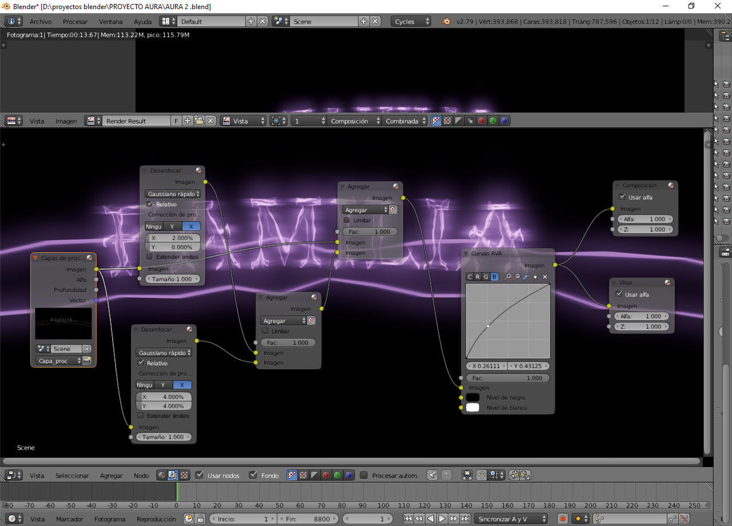Click the record auto-keyframe button in timeline

(x=563, y=519)
